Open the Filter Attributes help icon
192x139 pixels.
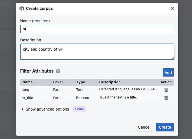coord(58,71)
